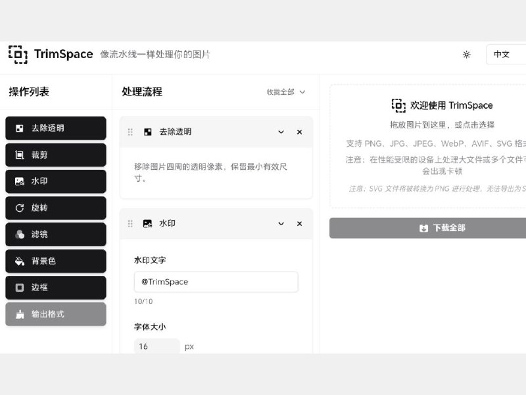Add the 背景色 background color operation
The image size is (526, 395).
coord(56,261)
